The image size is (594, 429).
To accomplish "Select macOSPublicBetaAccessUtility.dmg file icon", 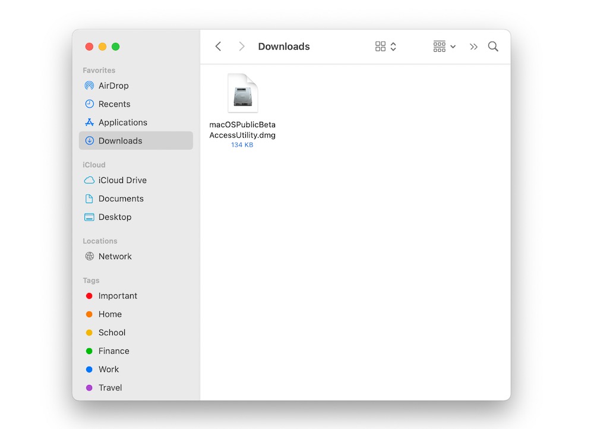I will (242, 93).
